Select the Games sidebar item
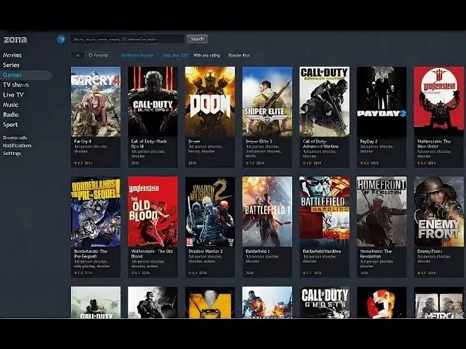This screenshot has height=349, width=466. (x=12, y=75)
